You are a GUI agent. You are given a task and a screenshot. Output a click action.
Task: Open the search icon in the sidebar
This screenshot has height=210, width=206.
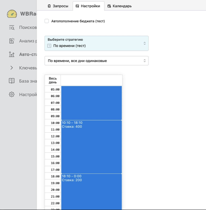[x=12, y=27]
